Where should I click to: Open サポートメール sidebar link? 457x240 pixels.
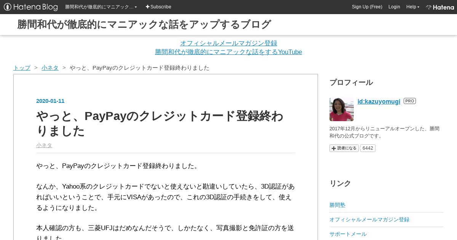[348, 234]
